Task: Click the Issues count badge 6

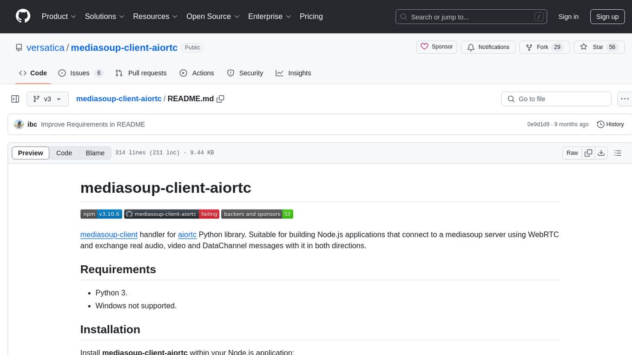Action: pyautogui.click(x=99, y=73)
